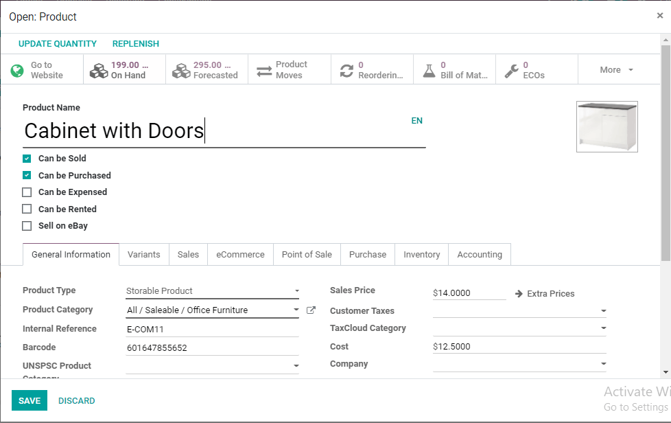
Task: Click the Extra Prices arrow icon
Action: click(x=519, y=294)
